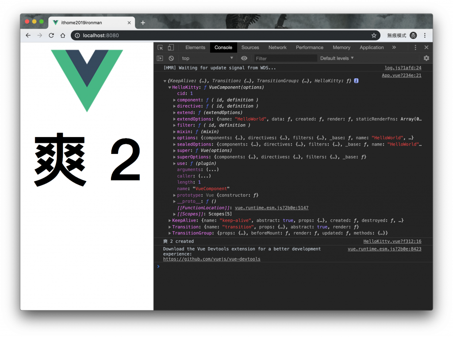453x337 pixels.
Task: Expand the extendOptions property
Action: point(174,119)
